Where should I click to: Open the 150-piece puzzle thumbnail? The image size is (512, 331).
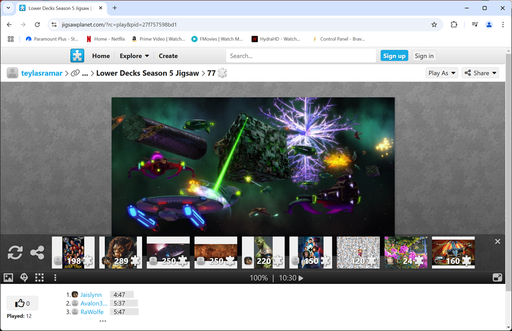311,252
